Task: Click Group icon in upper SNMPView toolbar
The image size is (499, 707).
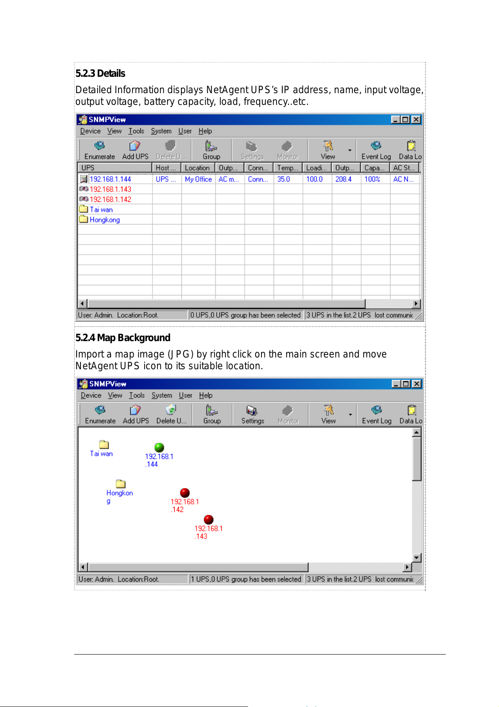Action: tap(211, 146)
